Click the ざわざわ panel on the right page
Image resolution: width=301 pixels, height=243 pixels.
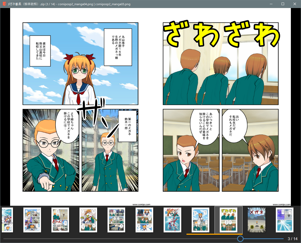(220, 64)
